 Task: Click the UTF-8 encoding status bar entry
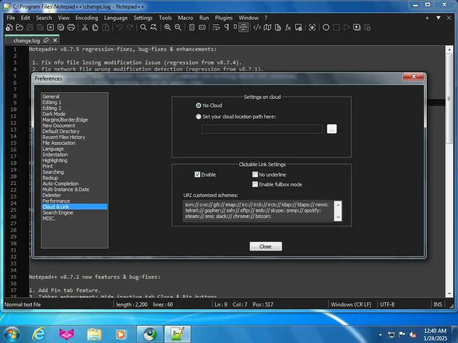pos(387,305)
